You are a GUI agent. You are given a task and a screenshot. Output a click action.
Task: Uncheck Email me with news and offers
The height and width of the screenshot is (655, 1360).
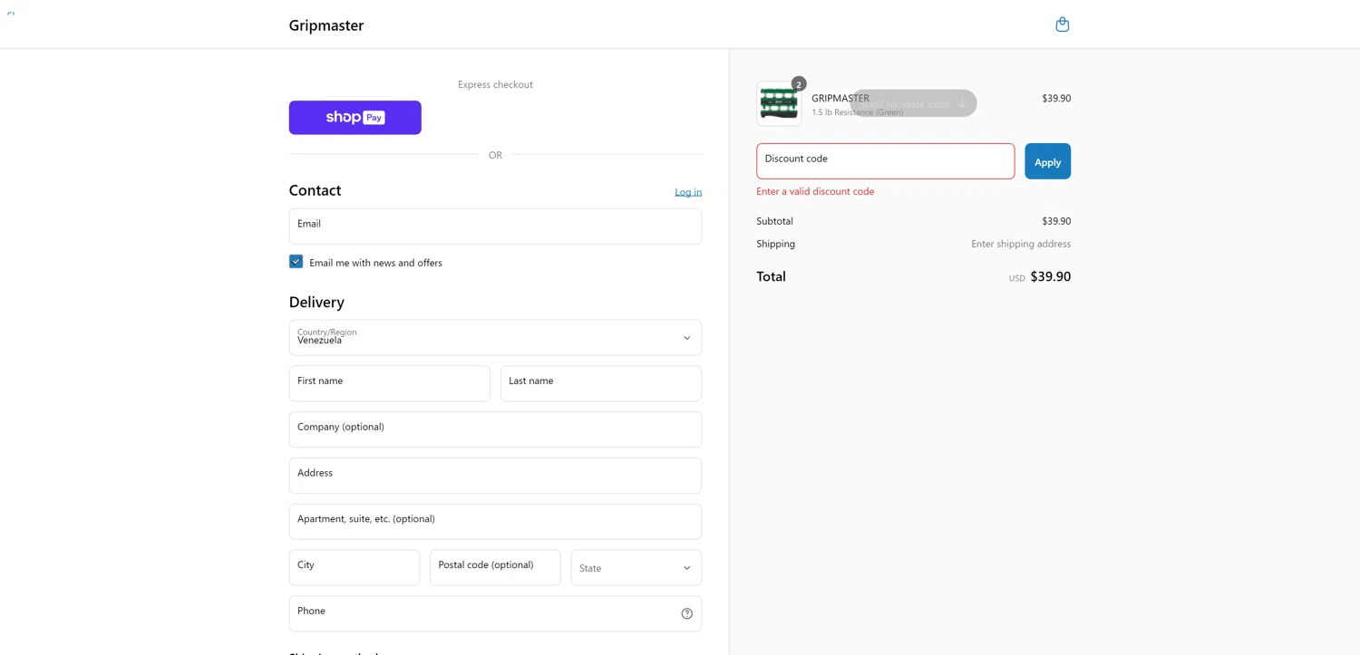pyautogui.click(x=296, y=261)
